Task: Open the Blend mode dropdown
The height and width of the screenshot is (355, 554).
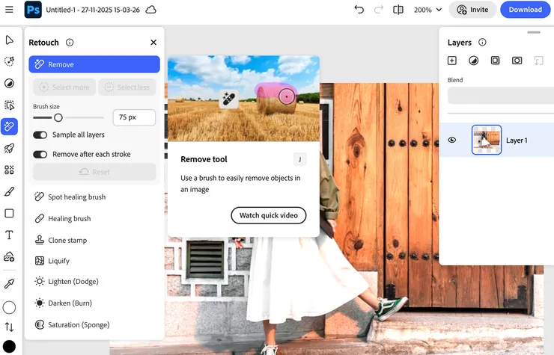Action: coord(500,95)
